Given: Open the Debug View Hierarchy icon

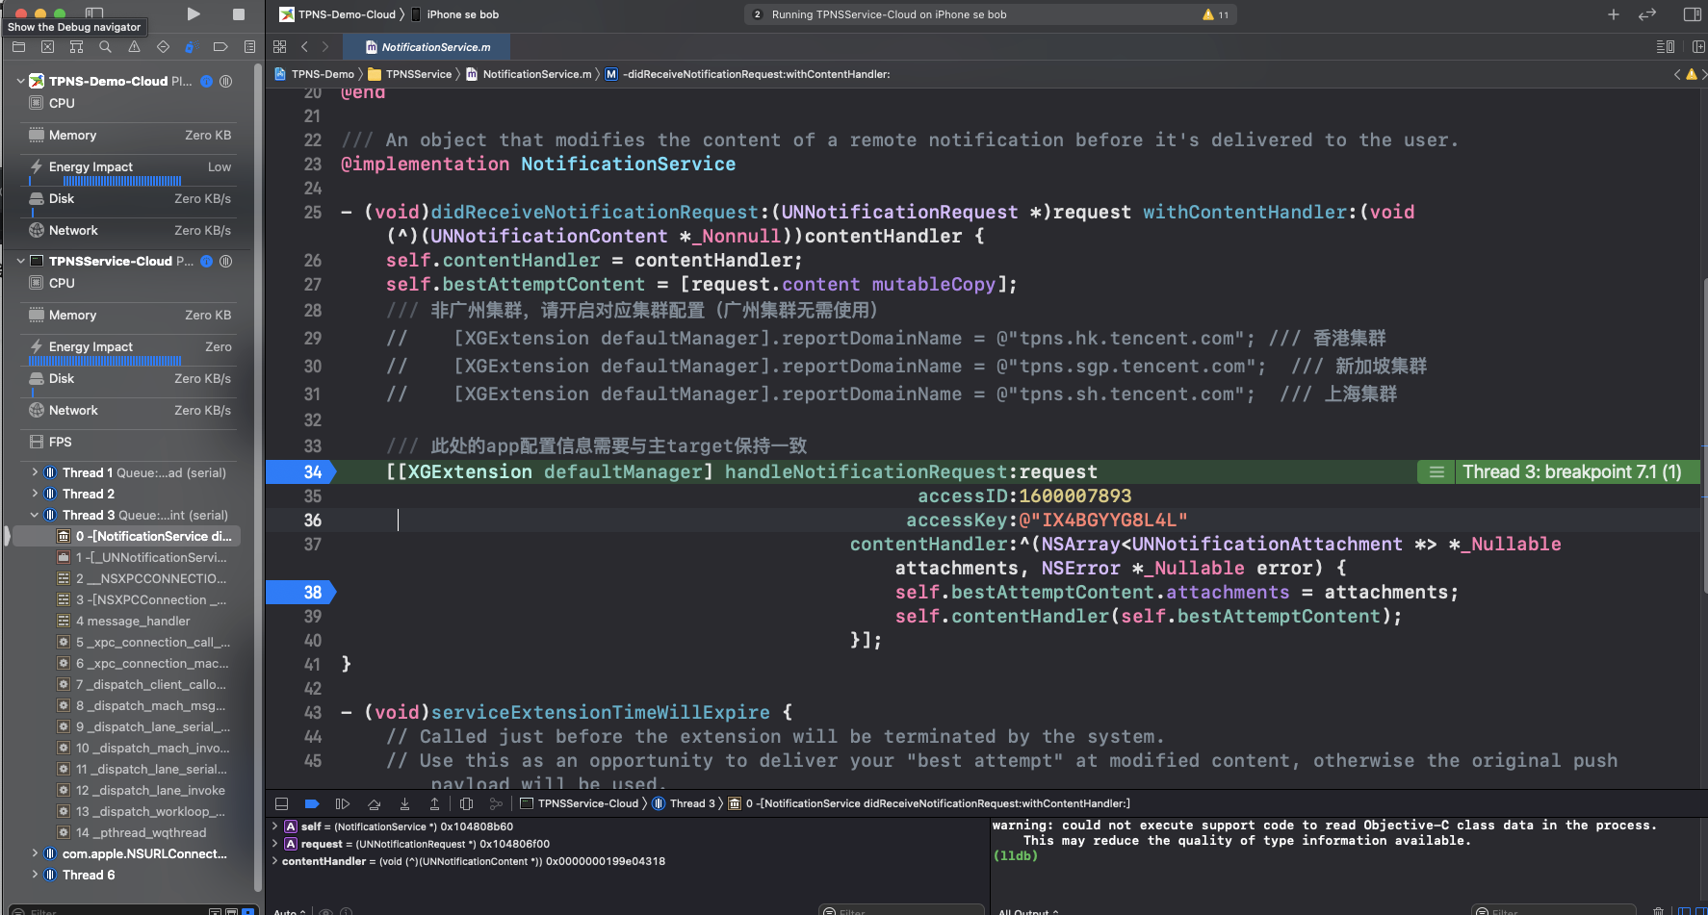Looking at the screenshot, I should point(466,804).
